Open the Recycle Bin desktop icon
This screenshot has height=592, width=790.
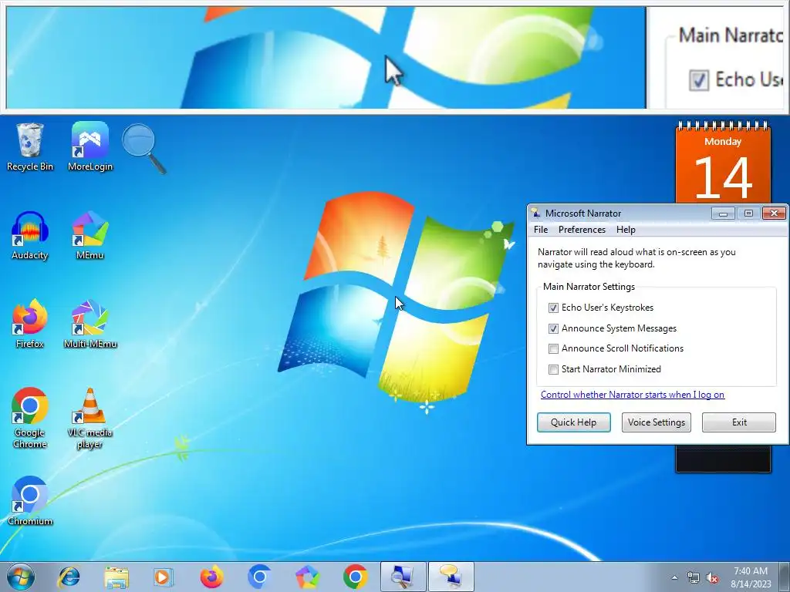click(x=30, y=146)
